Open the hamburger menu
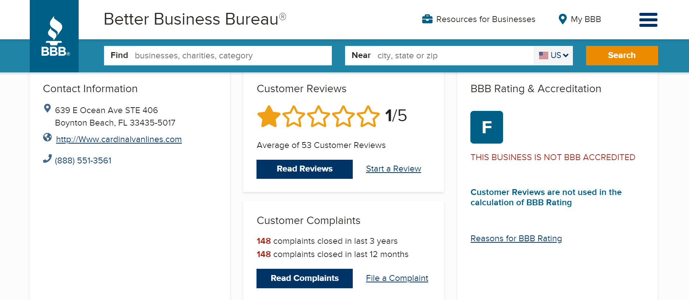 [648, 19]
